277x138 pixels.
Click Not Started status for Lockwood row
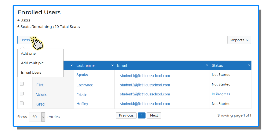221,84
